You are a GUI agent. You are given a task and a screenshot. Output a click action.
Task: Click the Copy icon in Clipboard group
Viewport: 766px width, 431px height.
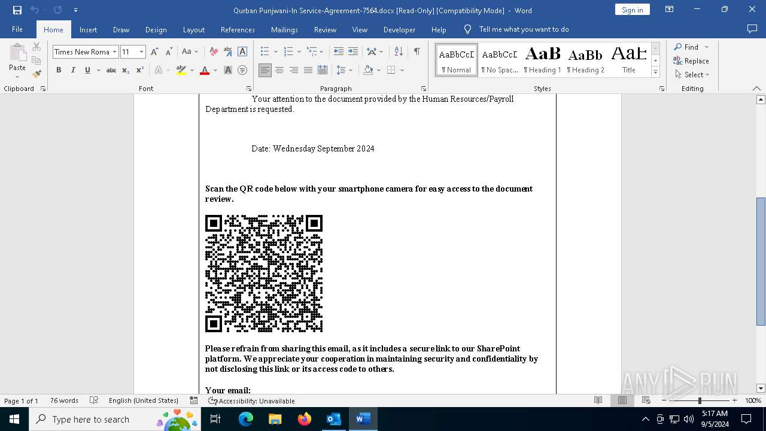(37, 60)
